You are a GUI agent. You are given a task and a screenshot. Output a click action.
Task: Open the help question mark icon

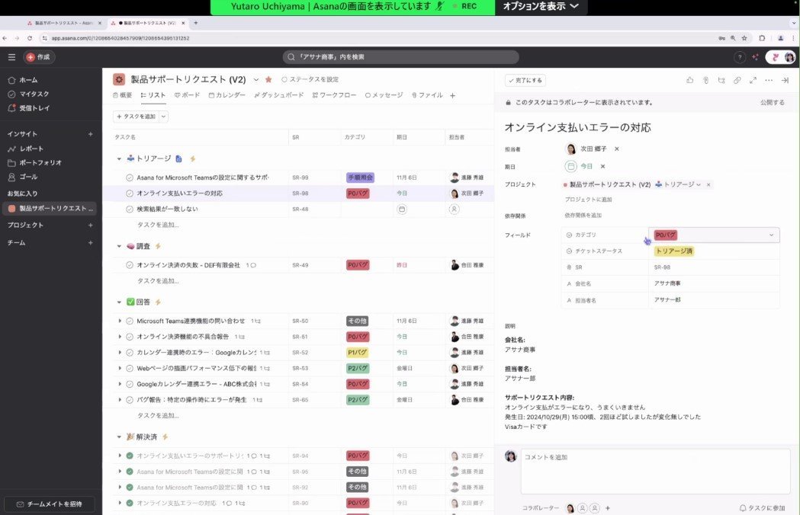point(739,57)
